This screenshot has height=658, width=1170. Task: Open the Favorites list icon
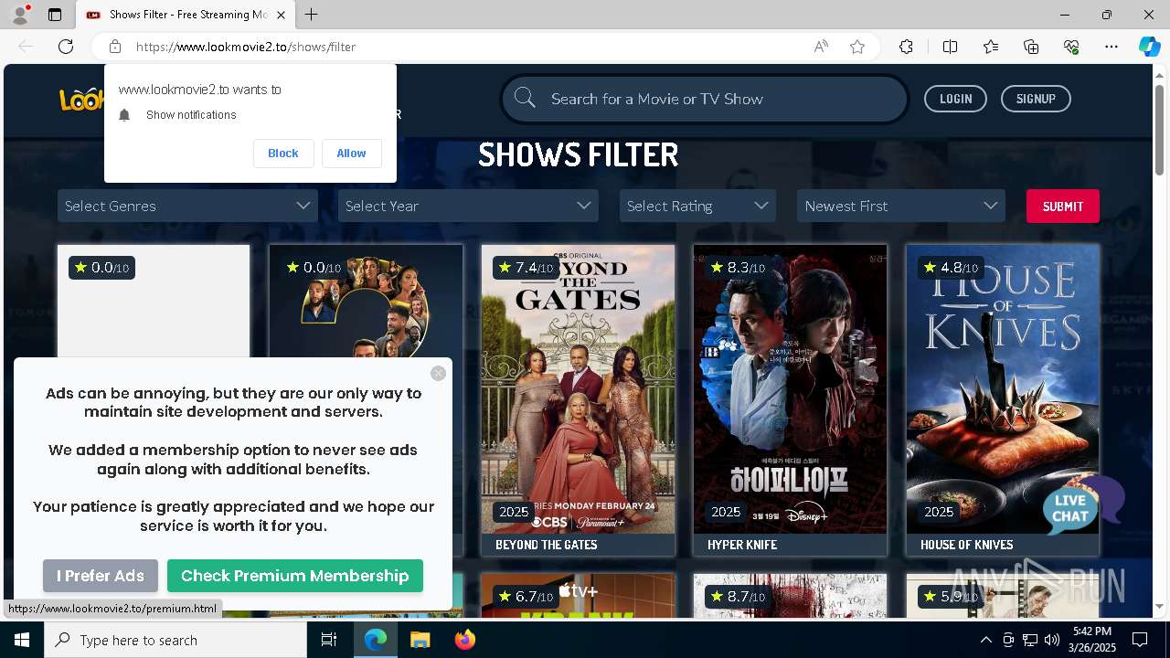(991, 47)
